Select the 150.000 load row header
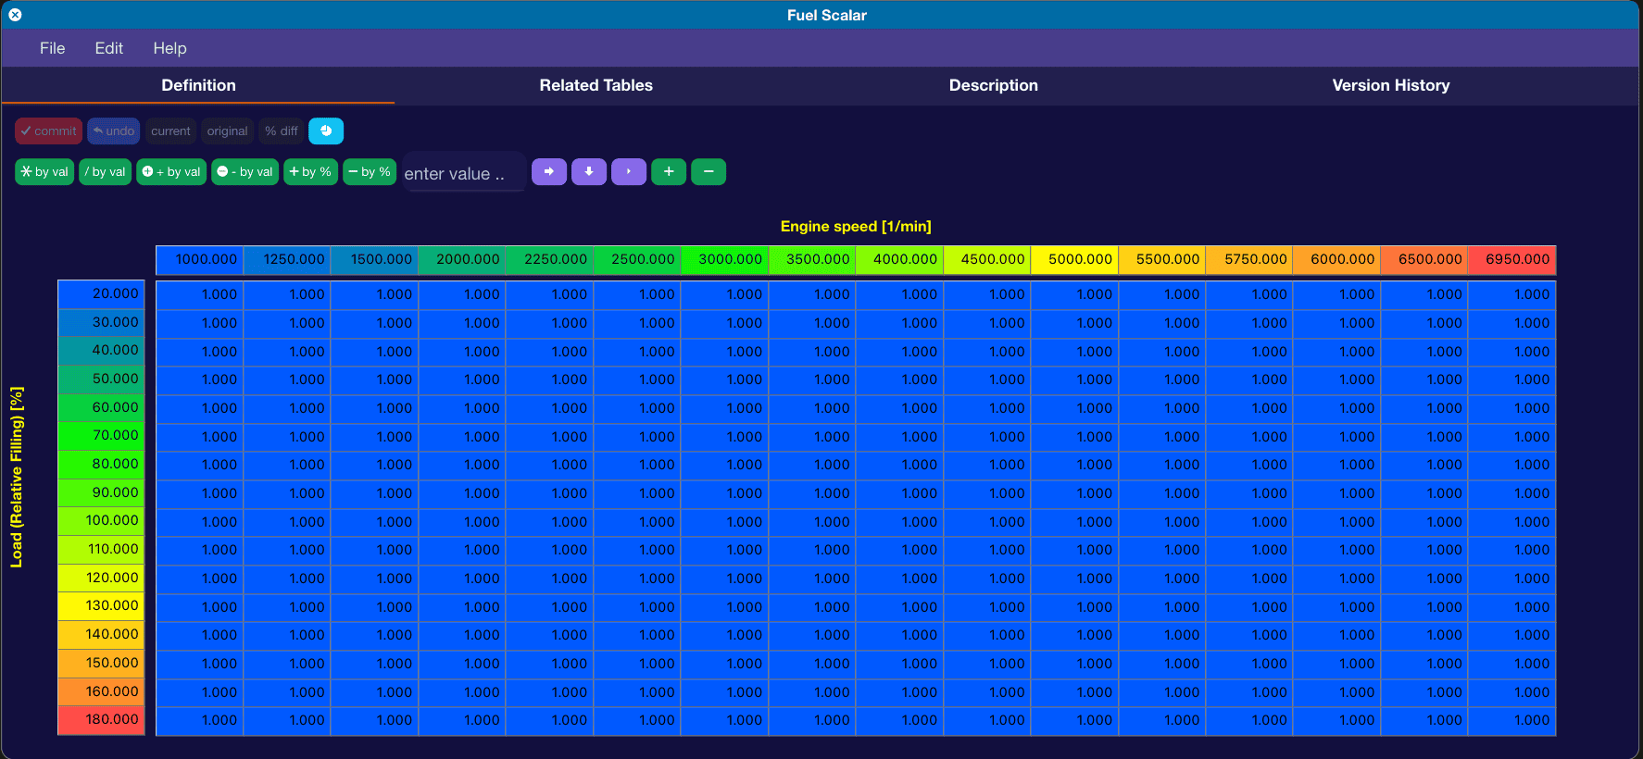1643x759 pixels. 101,663
